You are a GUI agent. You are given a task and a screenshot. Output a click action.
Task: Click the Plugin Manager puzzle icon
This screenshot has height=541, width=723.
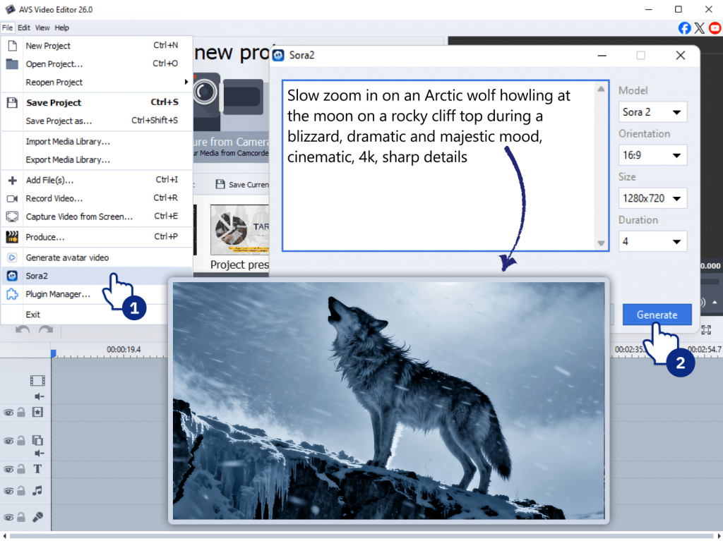[12, 294]
